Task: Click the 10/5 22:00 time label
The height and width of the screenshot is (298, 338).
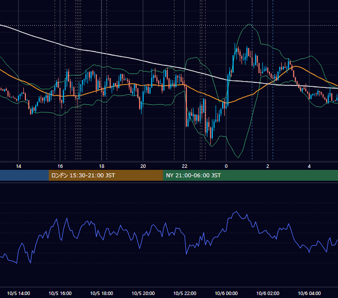Action: [185, 293]
